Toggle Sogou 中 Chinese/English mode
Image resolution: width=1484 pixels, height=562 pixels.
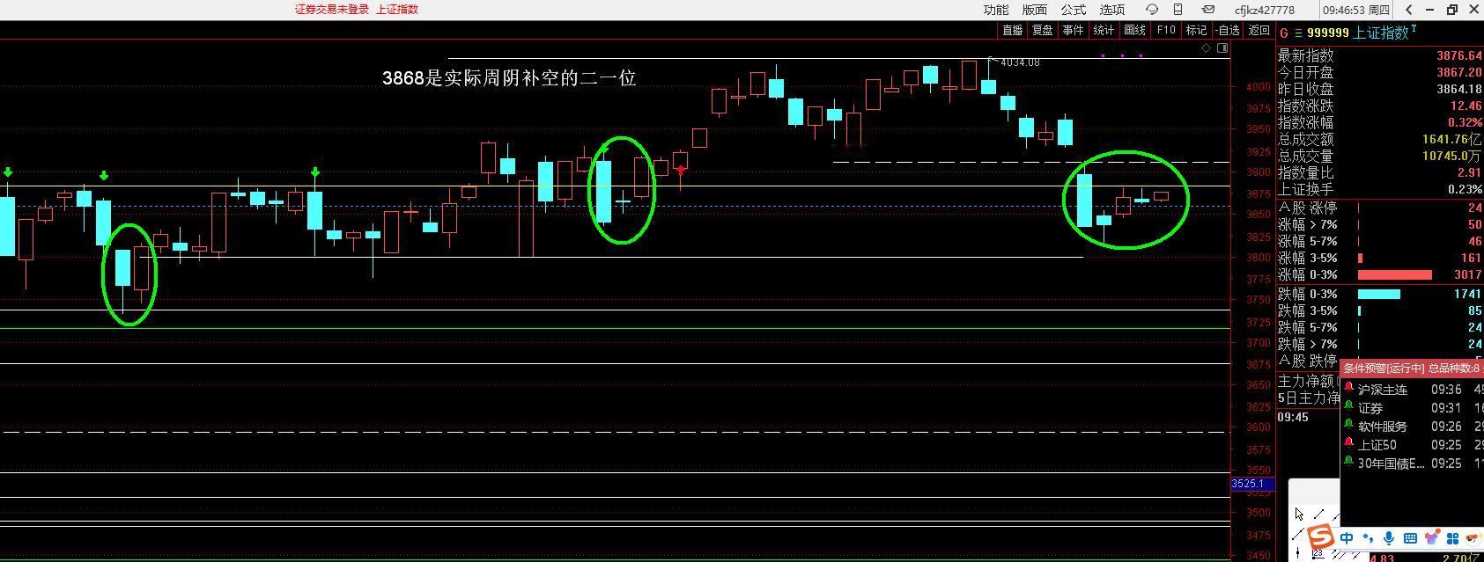tap(1347, 538)
